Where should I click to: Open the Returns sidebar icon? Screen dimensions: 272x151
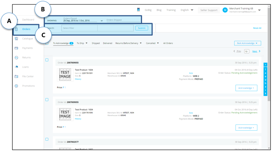16,58
